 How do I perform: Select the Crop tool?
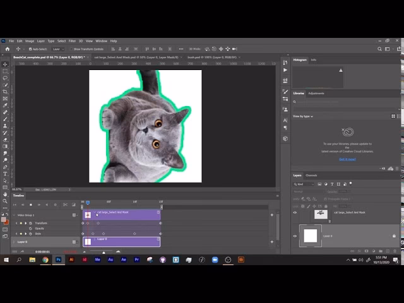pyautogui.click(x=5, y=92)
